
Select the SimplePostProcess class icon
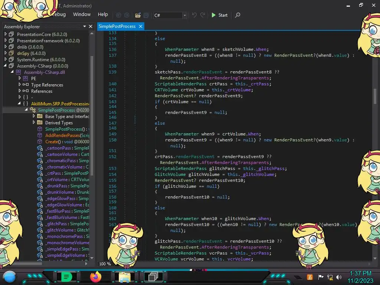pos(33,110)
